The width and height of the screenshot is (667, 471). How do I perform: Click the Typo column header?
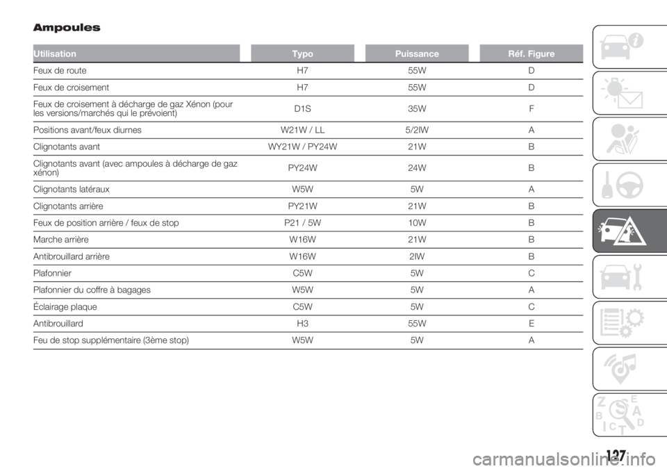pos(302,53)
